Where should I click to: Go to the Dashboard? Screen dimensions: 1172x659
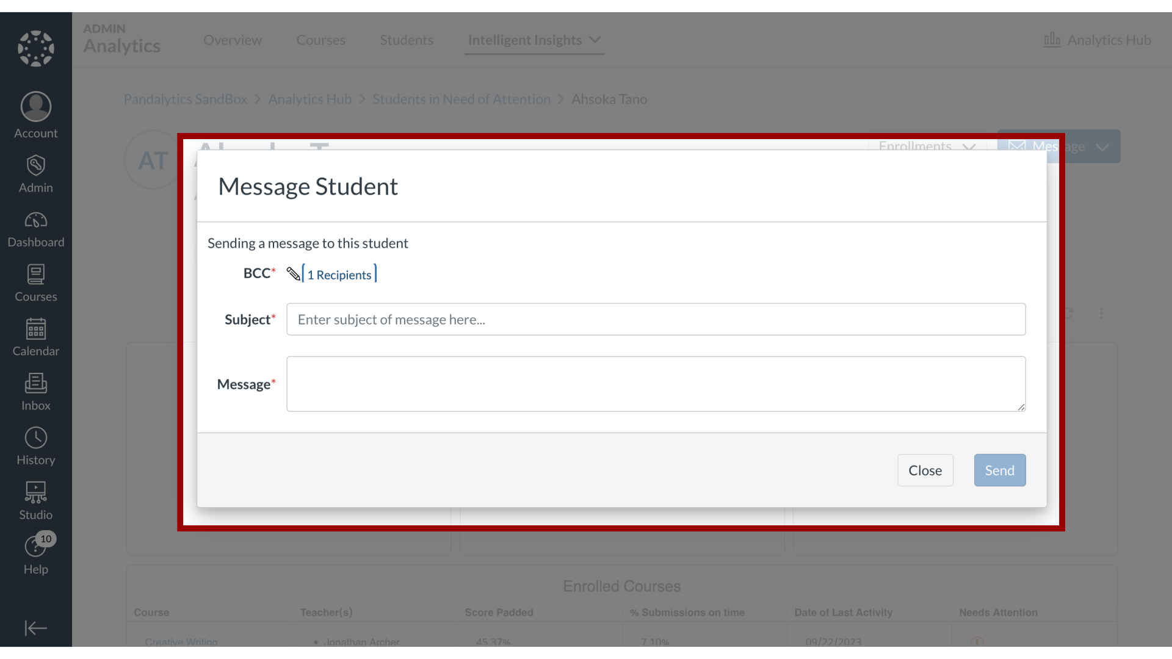tap(36, 229)
